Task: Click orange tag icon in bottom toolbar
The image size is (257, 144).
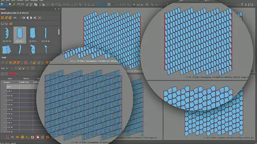Action: 17,137
